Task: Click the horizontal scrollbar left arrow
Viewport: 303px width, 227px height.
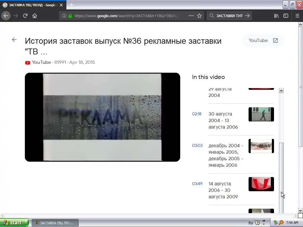Action: (2, 215)
